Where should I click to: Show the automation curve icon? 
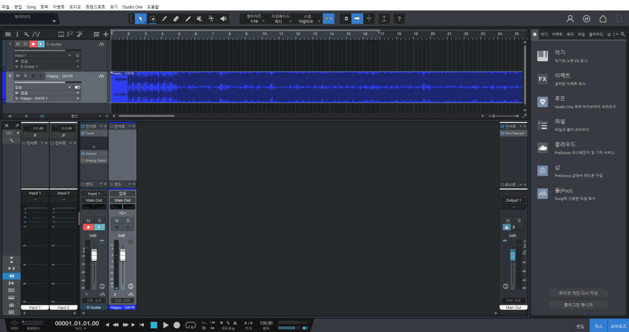(36, 34)
